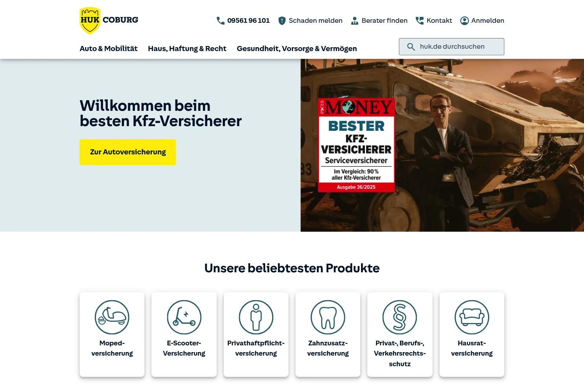584x389 pixels.
Task: Open the Auto & Mobilität menu
Action: 109,49
